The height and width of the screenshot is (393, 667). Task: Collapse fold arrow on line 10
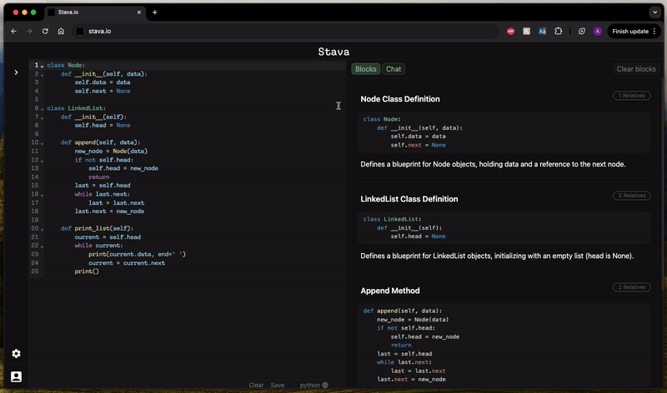click(43, 143)
